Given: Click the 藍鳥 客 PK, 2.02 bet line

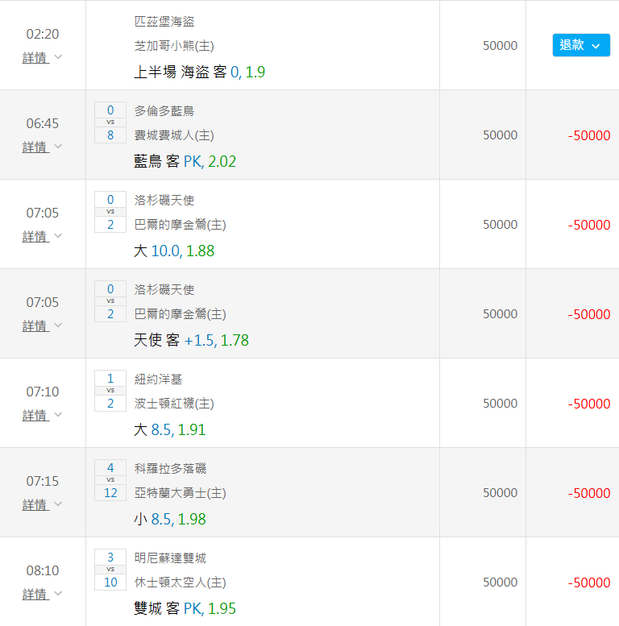Looking at the screenshot, I should pyautogui.click(x=185, y=162).
